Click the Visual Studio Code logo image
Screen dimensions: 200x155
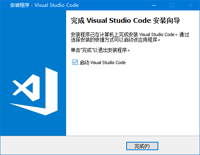click(x=34, y=91)
